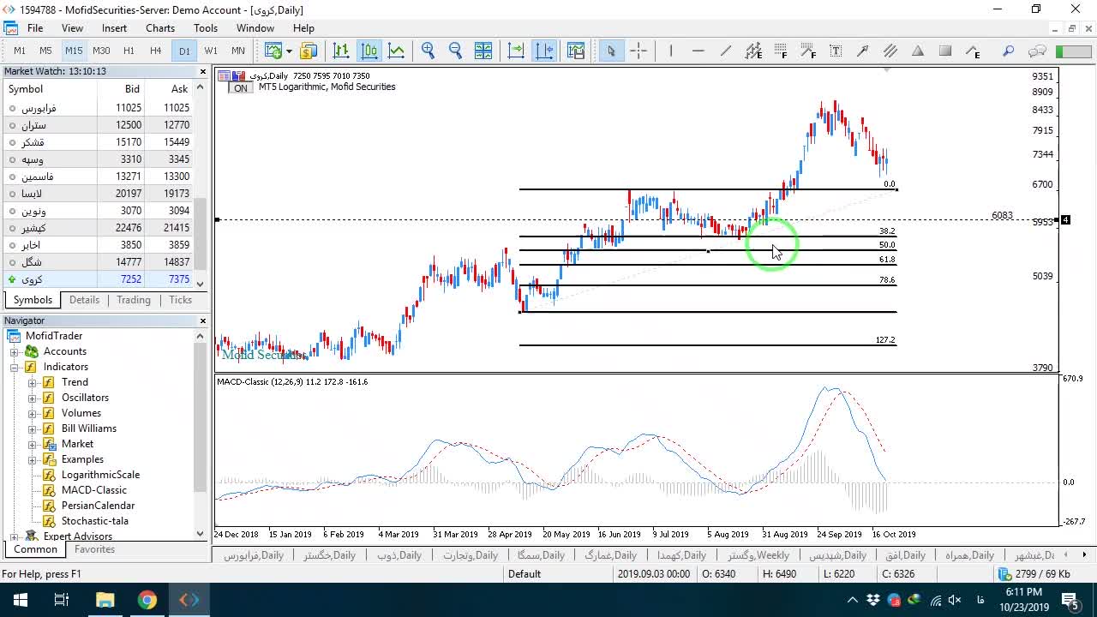Select the cursor arrow tool
This screenshot has height=617, width=1097.
(611, 51)
